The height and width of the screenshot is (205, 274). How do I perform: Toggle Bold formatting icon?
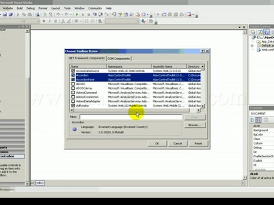44,21
